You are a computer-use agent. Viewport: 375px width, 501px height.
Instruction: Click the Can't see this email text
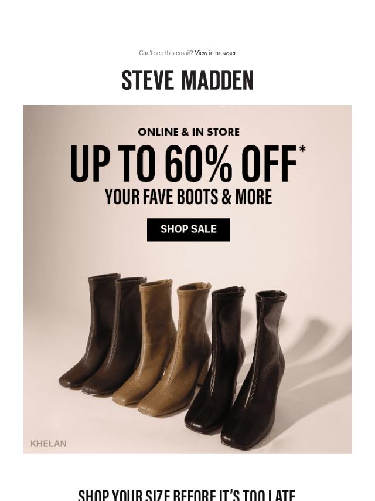point(166,53)
